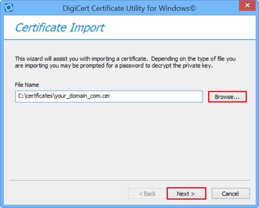Click the horizontal separator above the wizard buttons
Viewport: 259px width, 208px height.
pos(129,180)
